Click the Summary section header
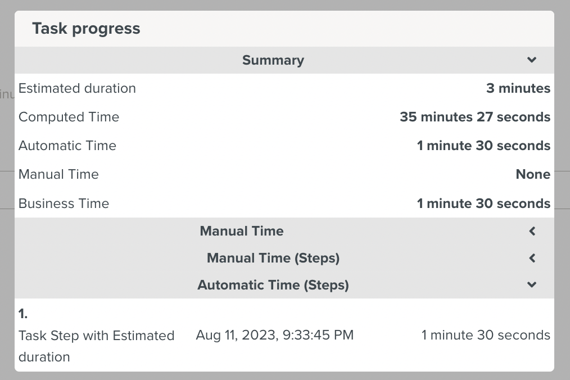570x380 pixels. (273, 60)
